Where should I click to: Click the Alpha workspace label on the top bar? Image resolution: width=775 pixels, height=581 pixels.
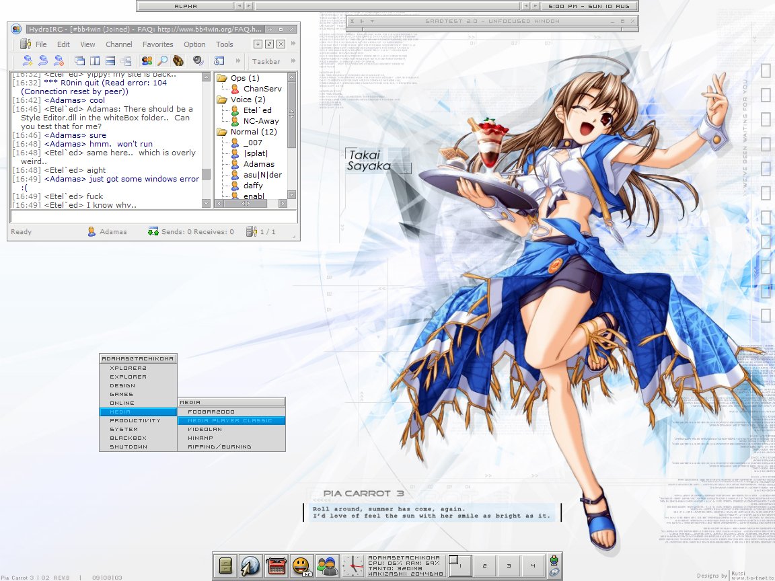186,6
